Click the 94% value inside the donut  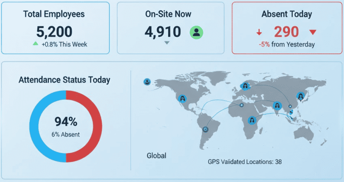pos(66,122)
